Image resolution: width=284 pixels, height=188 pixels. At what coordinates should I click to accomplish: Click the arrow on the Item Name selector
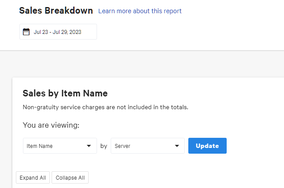(x=89, y=146)
